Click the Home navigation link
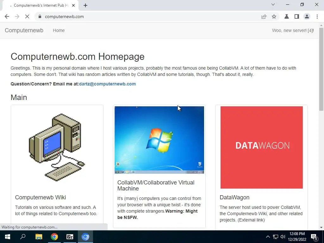Viewport: 324px width, 243px height. pyautogui.click(x=59, y=30)
